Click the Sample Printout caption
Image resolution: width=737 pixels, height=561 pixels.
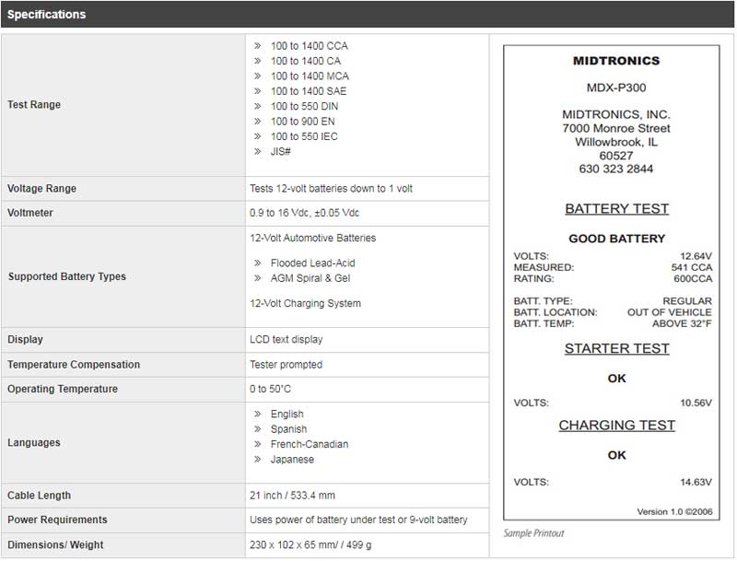tap(533, 533)
